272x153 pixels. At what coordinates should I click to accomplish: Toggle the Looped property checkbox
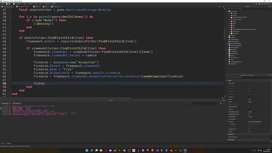pos(249,97)
